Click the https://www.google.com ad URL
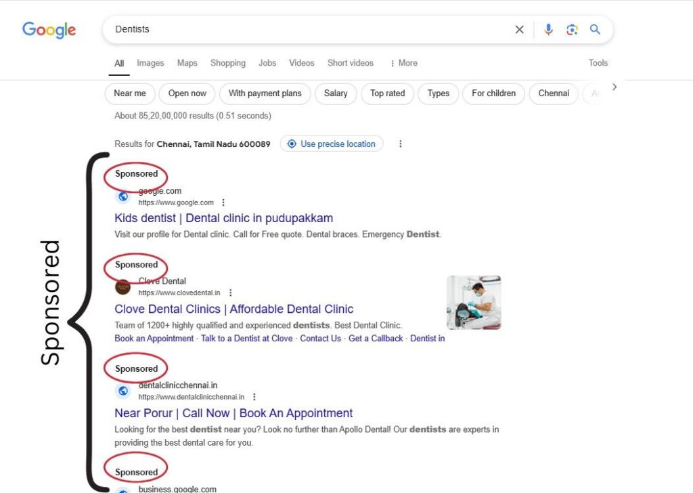Screen dimensions: 693x493 point(176,202)
